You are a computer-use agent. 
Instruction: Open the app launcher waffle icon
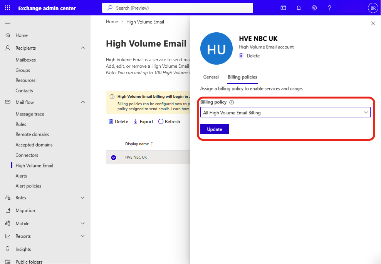tap(8, 8)
